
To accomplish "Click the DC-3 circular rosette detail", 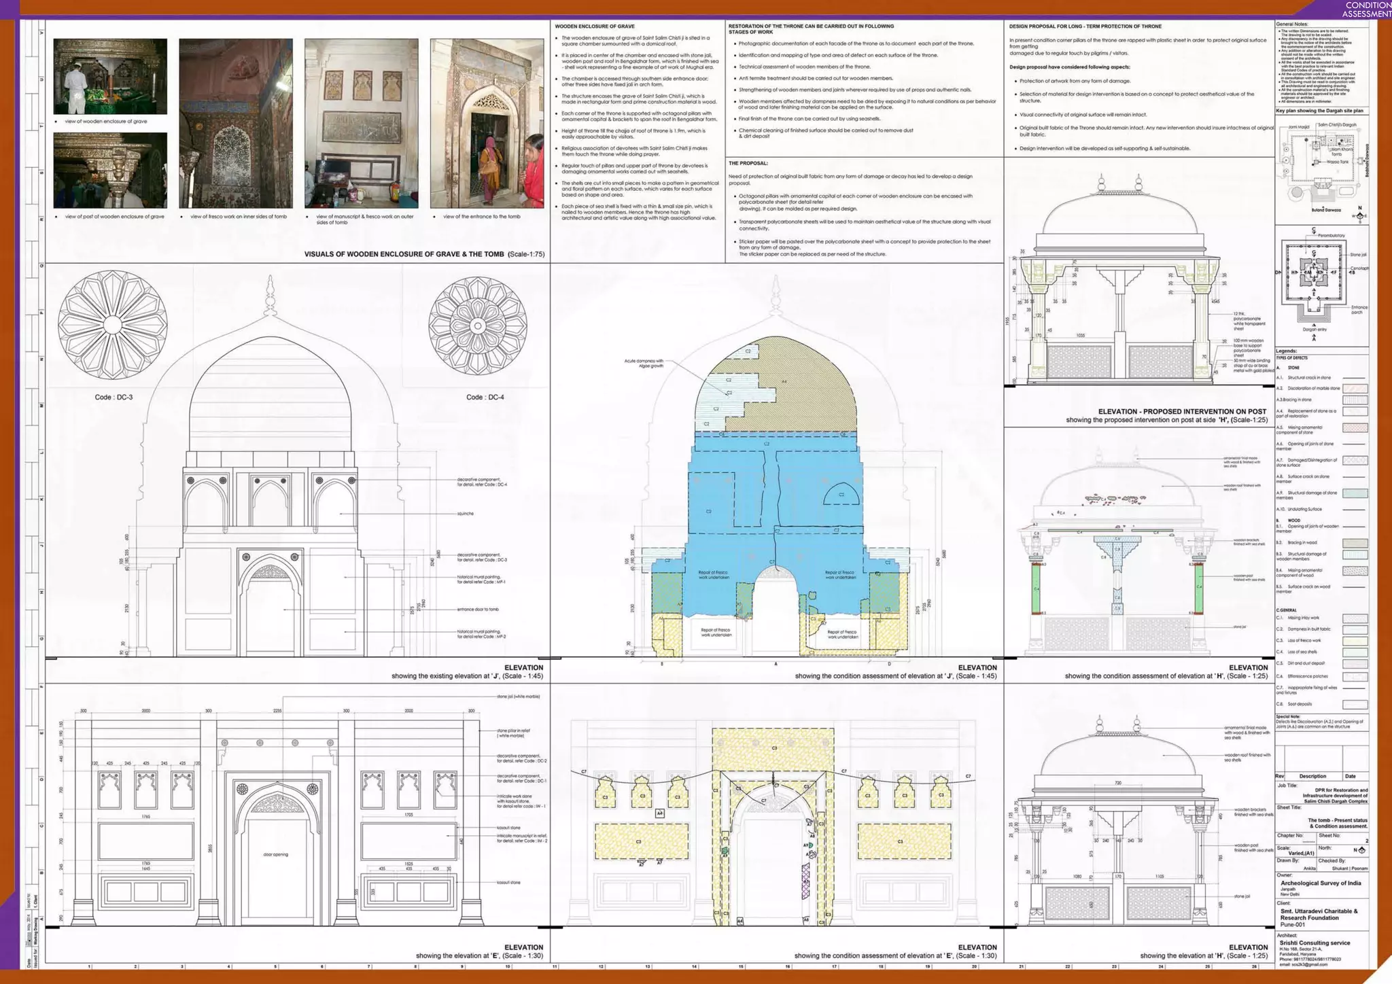I will click(112, 324).
